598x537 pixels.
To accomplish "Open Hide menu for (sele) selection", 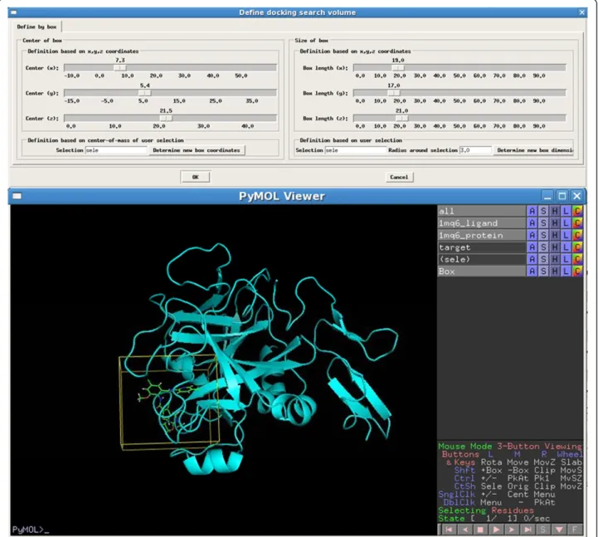I will (x=555, y=259).
